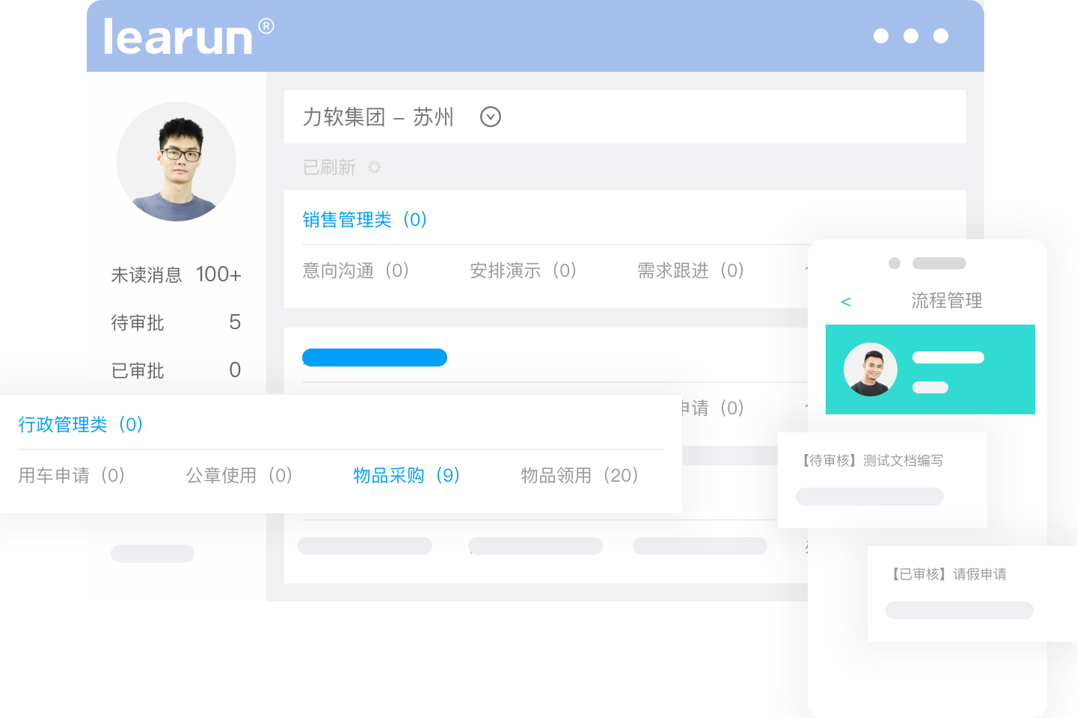The width and height of the screenshot is (1077, 718).
Task: Open 物品领用 (20) item
Action: pyautogui.click(x=579, y=475)
